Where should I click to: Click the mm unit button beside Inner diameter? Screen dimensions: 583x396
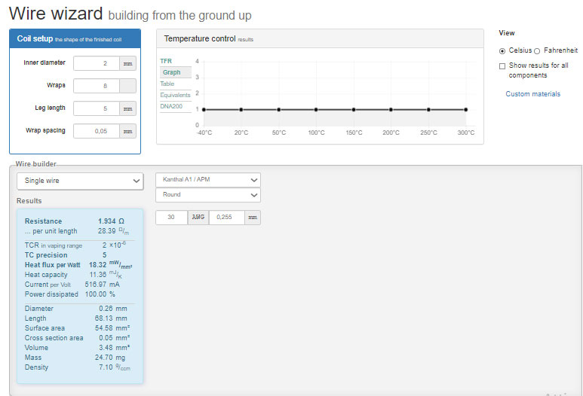coord(128,64)
